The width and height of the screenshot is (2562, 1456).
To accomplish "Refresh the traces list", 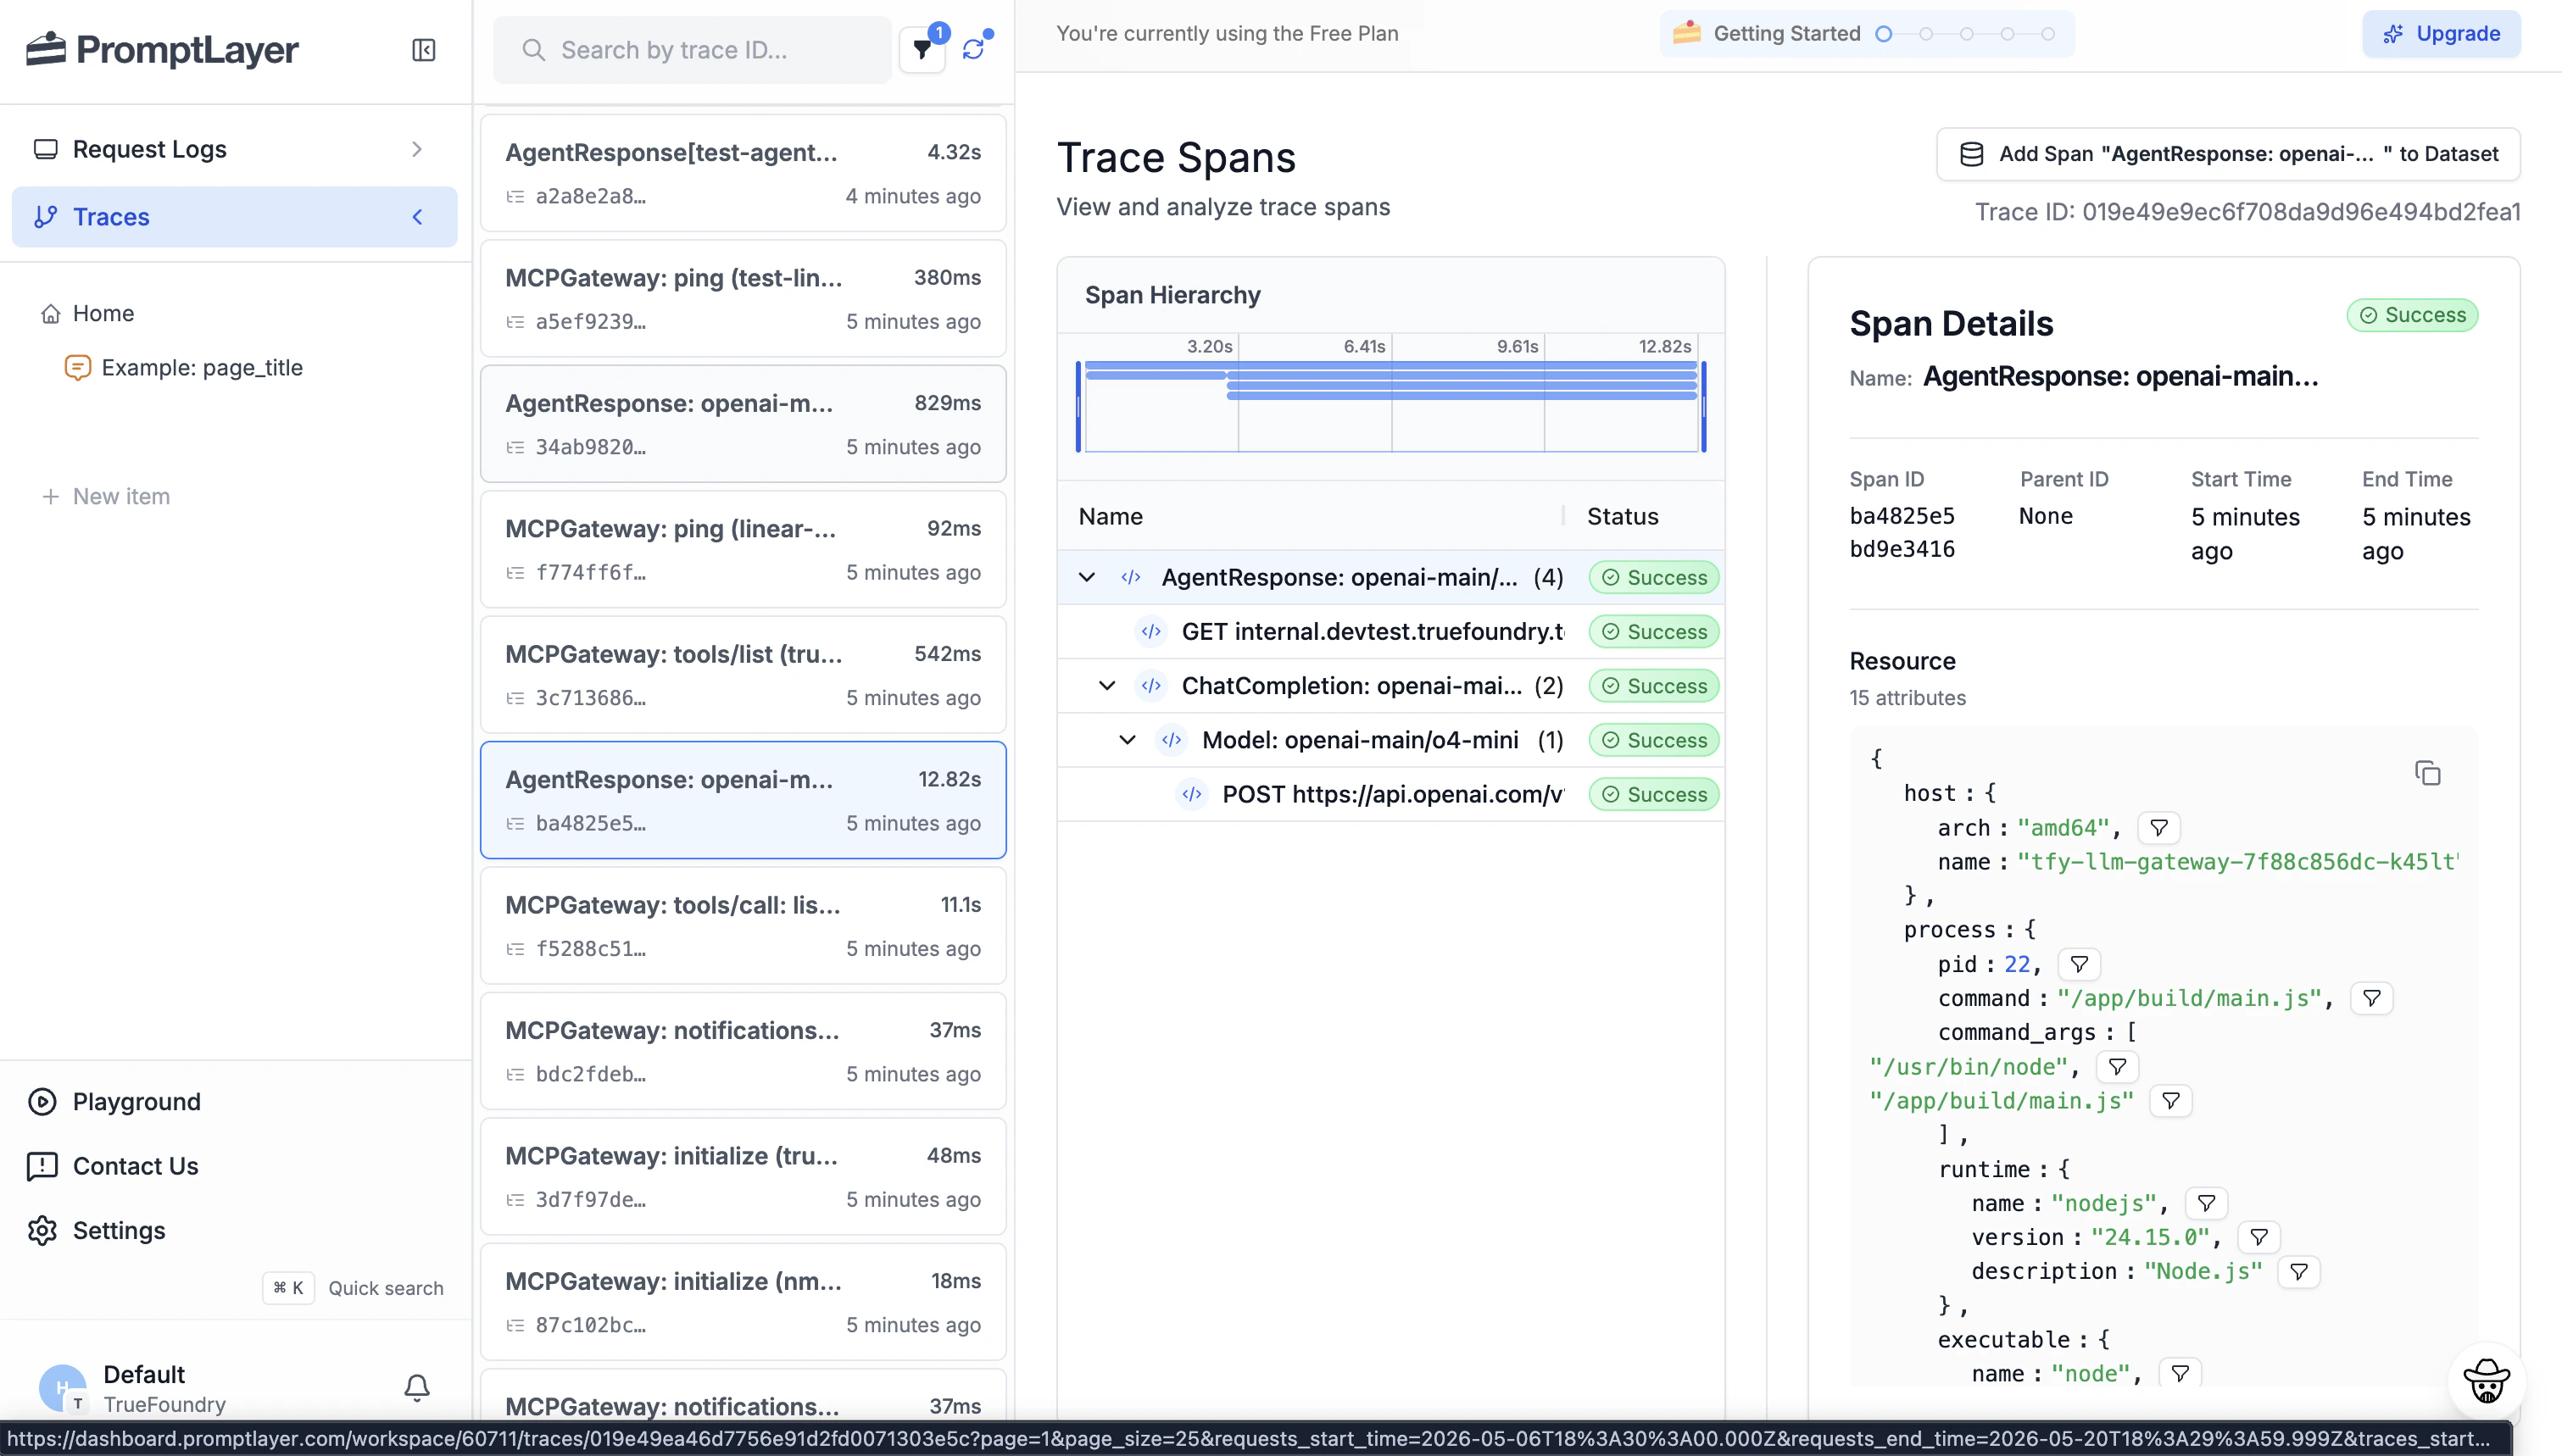I will tap(973, 49).
